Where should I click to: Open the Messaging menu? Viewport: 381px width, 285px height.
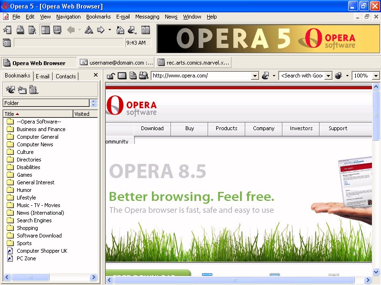[x=147, y=17]
